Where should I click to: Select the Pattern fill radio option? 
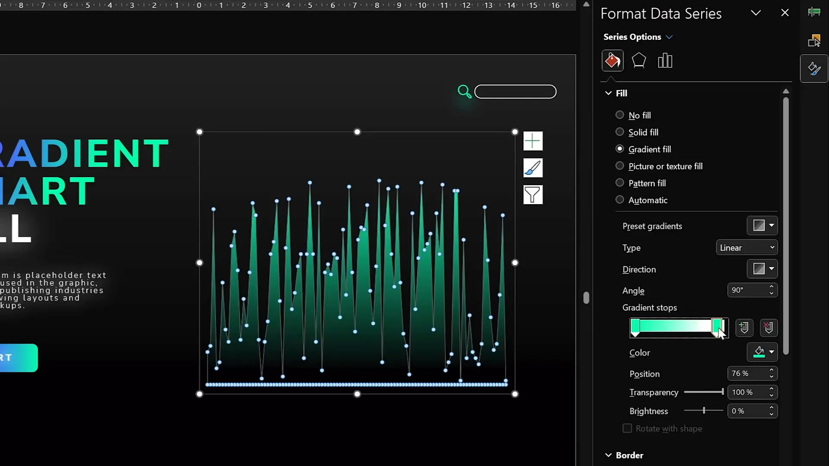pyautogui.click(x=620, y=183)
